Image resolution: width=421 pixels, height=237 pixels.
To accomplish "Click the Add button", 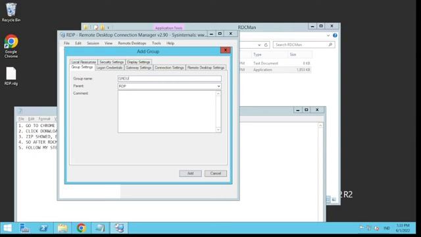I will pos(190,173).
